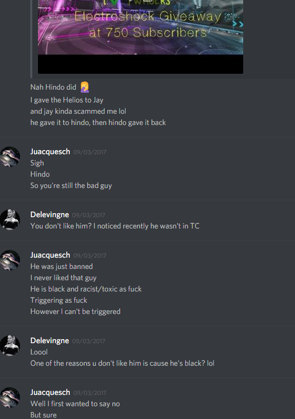Click username Juacquesch above "Well I first wanted"
This screenshot has height=419, width=295.
(x=50, y=392)
